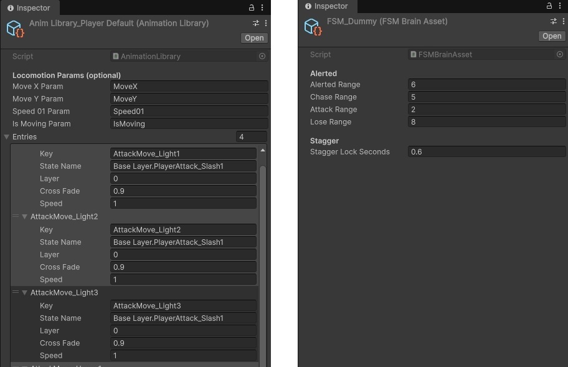Click the Entries list vertical scrollbar

tap(263, 249)
